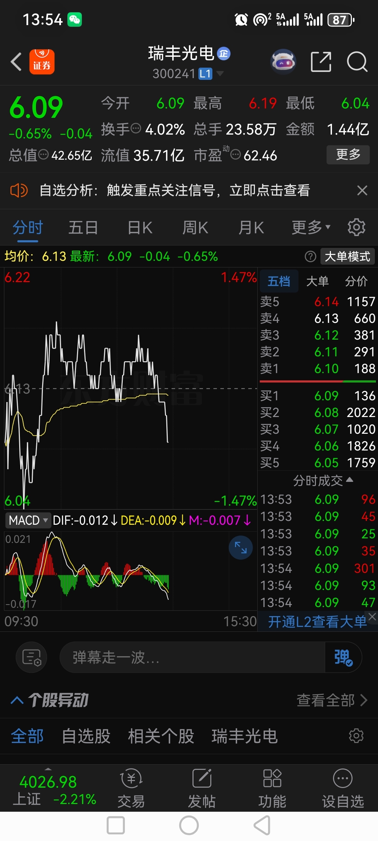Open the MACD indicator dropdown

[x=28, y=520]
